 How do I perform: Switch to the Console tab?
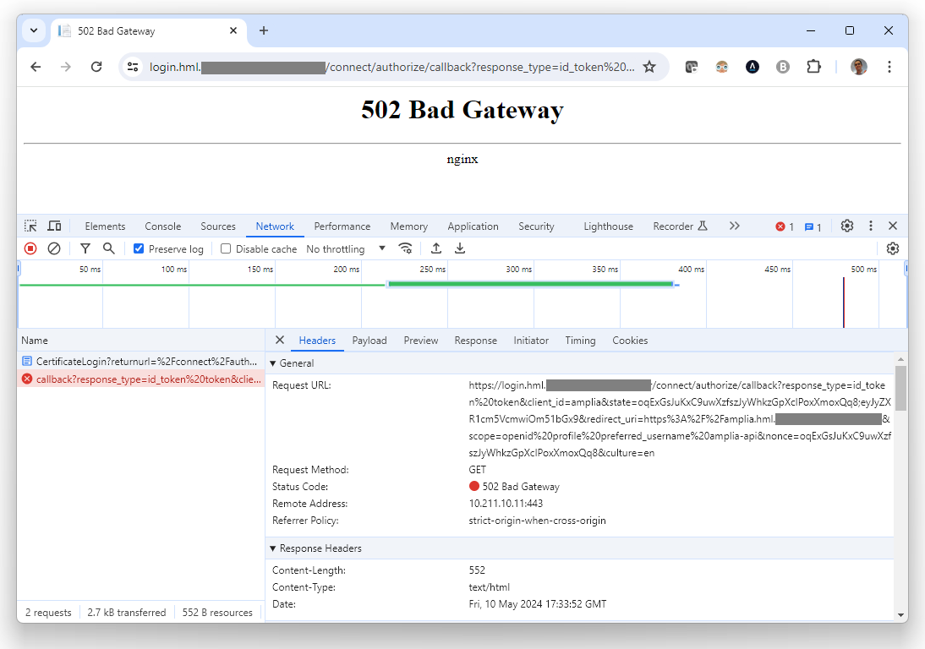point(162,226)
